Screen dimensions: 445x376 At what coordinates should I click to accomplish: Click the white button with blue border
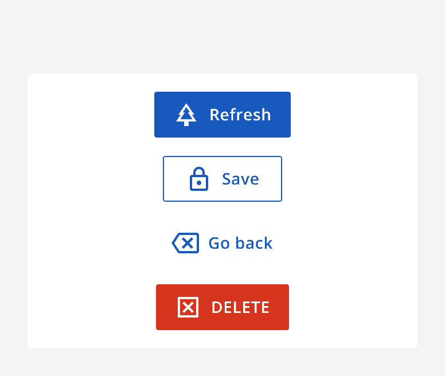[222, 179]
